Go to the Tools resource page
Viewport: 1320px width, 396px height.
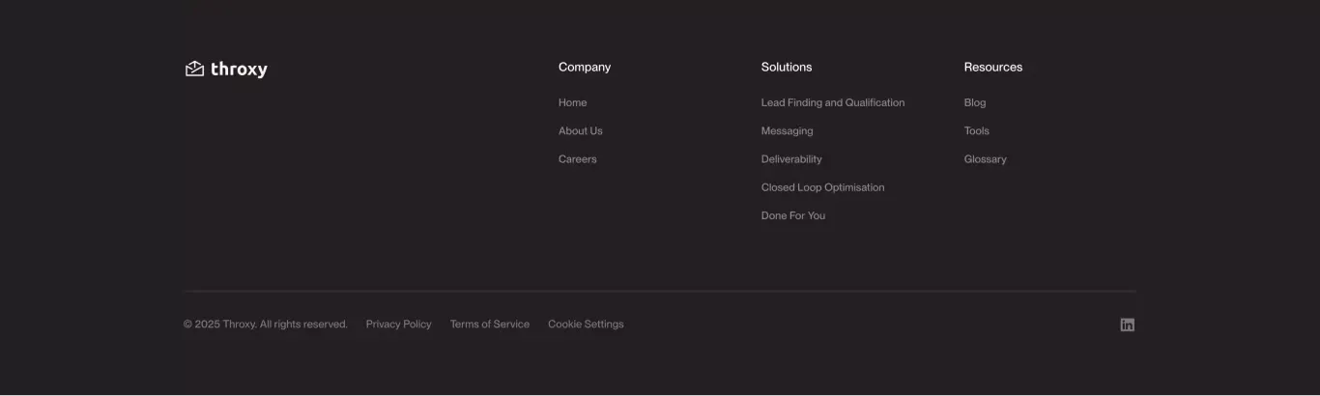coord(976,130)
